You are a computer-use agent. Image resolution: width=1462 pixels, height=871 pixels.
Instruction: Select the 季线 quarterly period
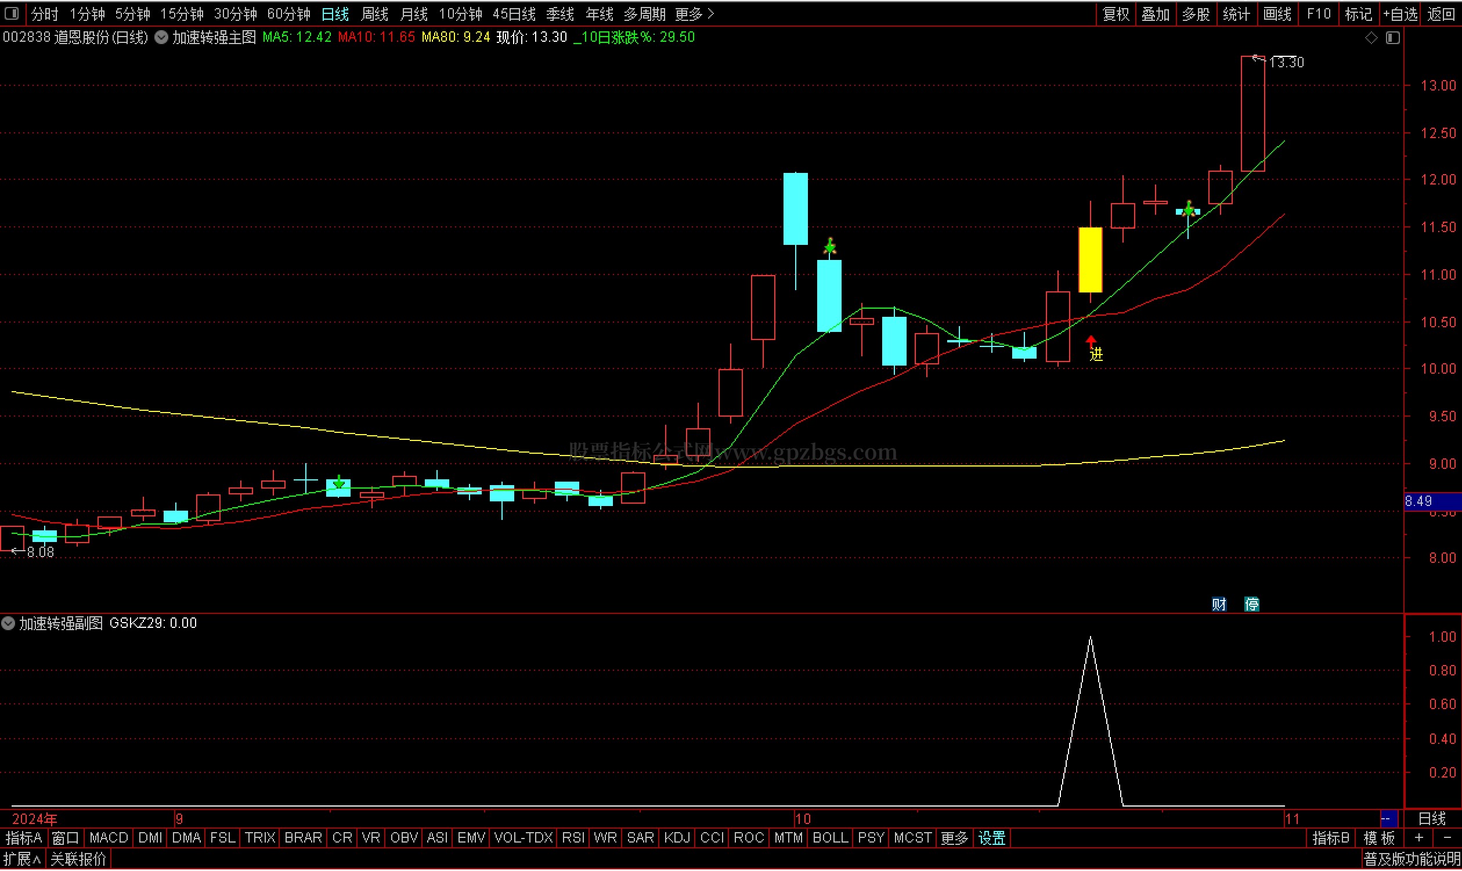click(560, 14)
